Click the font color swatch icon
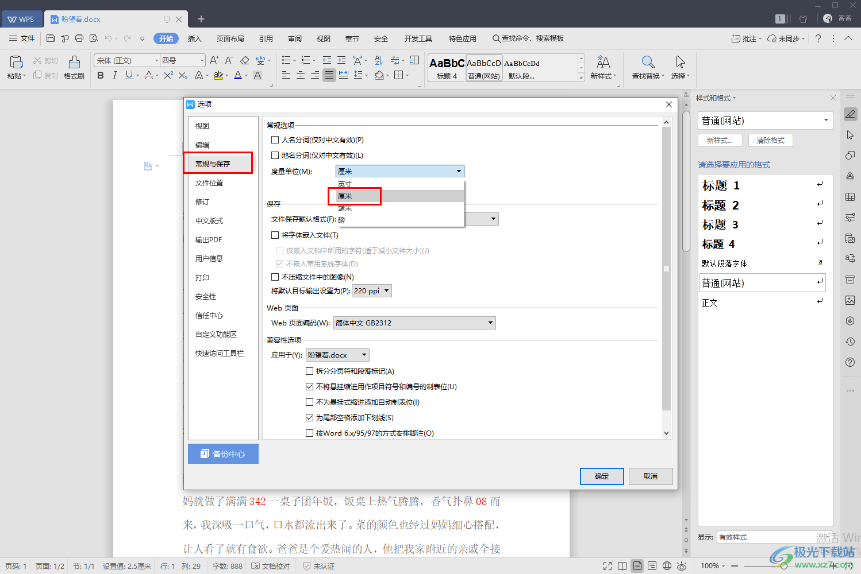Screen dimensions: 861x574 238,75
